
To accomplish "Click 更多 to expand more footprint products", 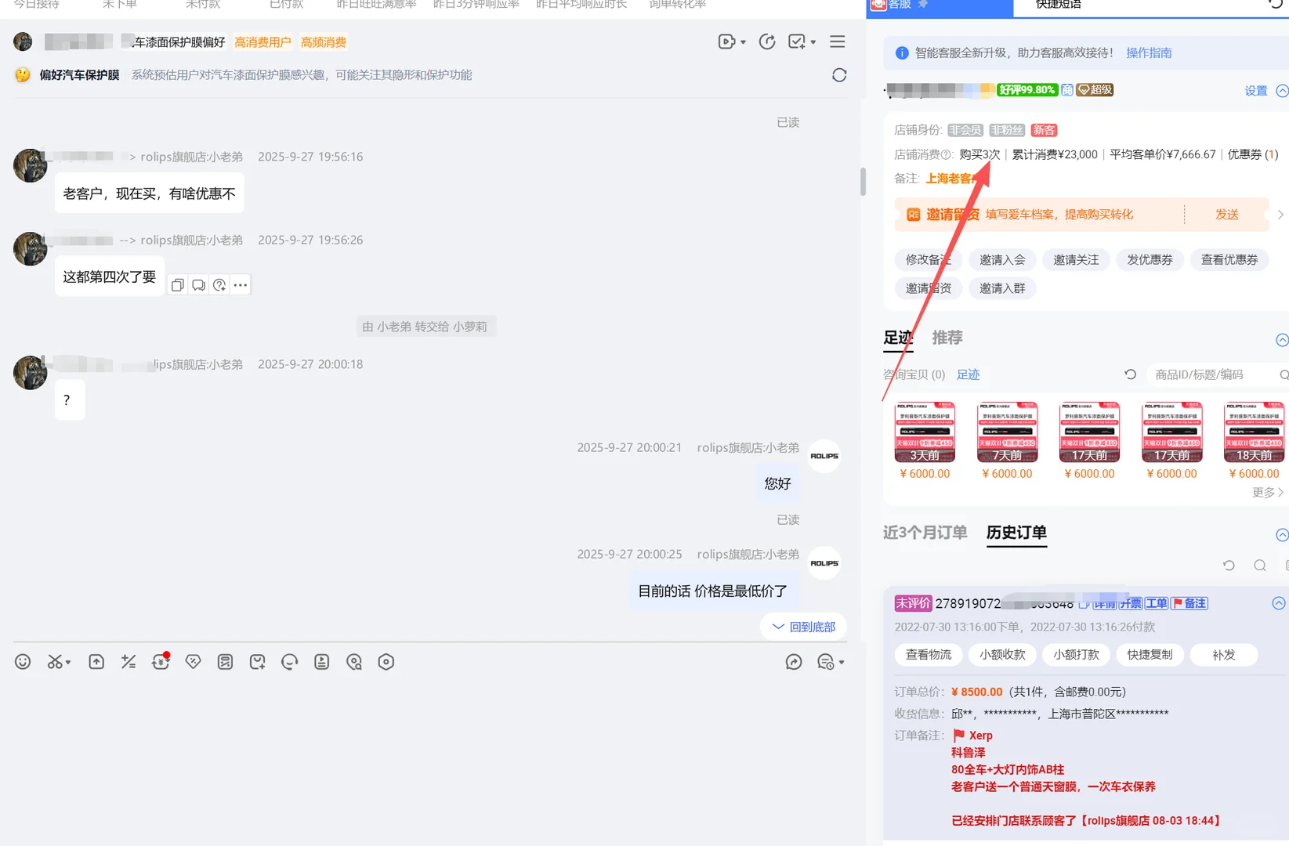I will (1262, 492).
